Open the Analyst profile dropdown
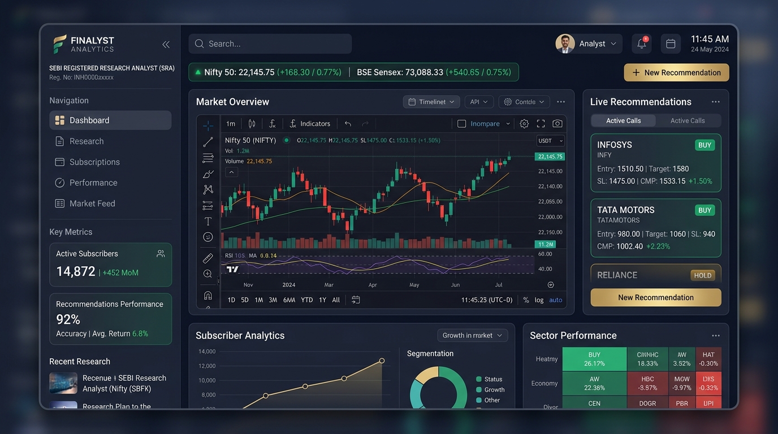This screenshot has width=778, height=434. [x=589, y=44]
